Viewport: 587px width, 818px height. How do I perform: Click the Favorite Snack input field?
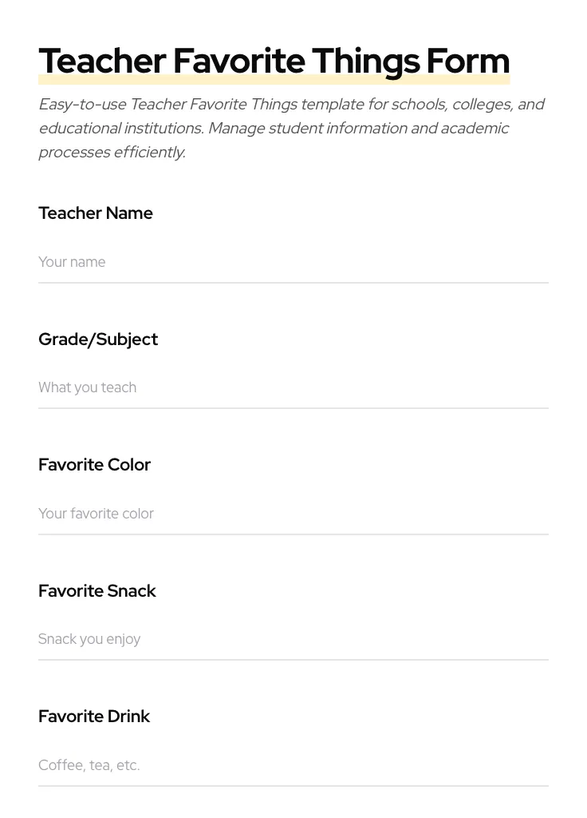(x=293, y=639)
